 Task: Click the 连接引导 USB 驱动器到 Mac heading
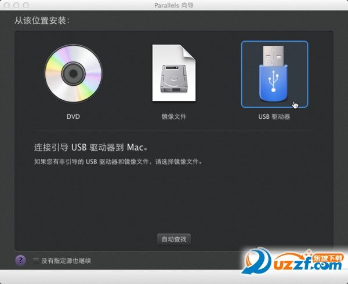pyautogui.click(x=90, y=147)
